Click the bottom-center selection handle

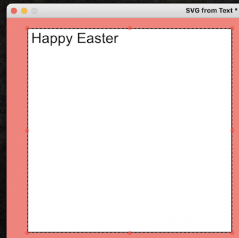[130, 233]
